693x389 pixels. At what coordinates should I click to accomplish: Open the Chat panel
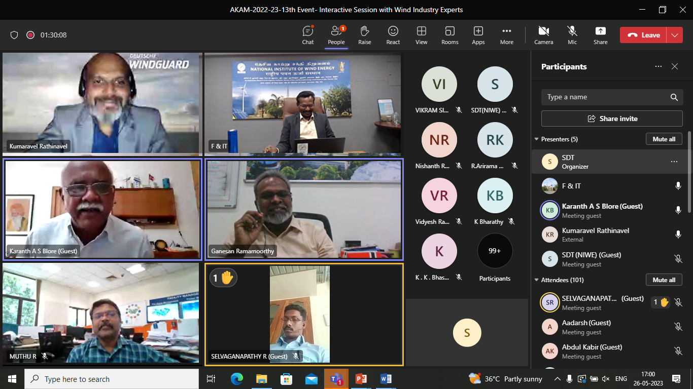tap(308, 35)
